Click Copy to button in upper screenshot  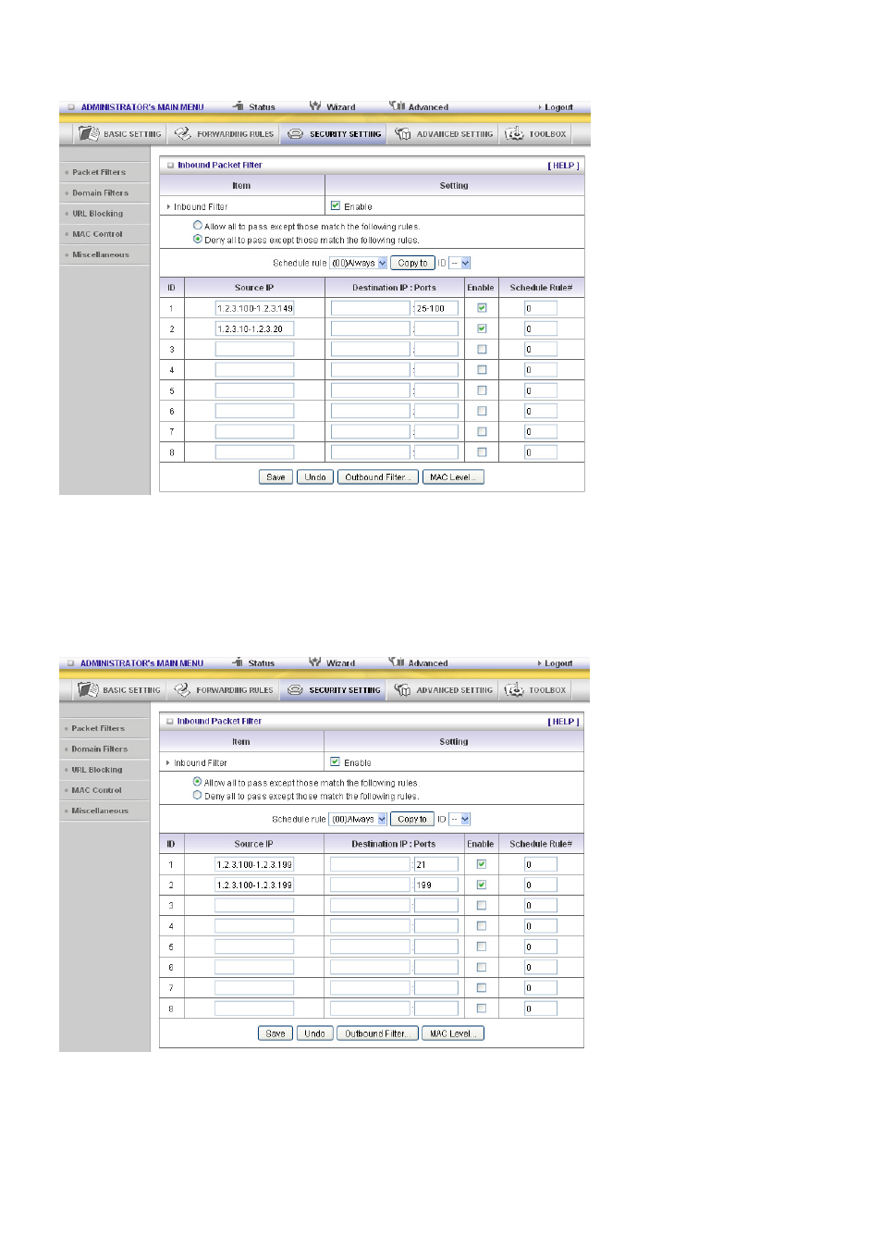point(412,263)
